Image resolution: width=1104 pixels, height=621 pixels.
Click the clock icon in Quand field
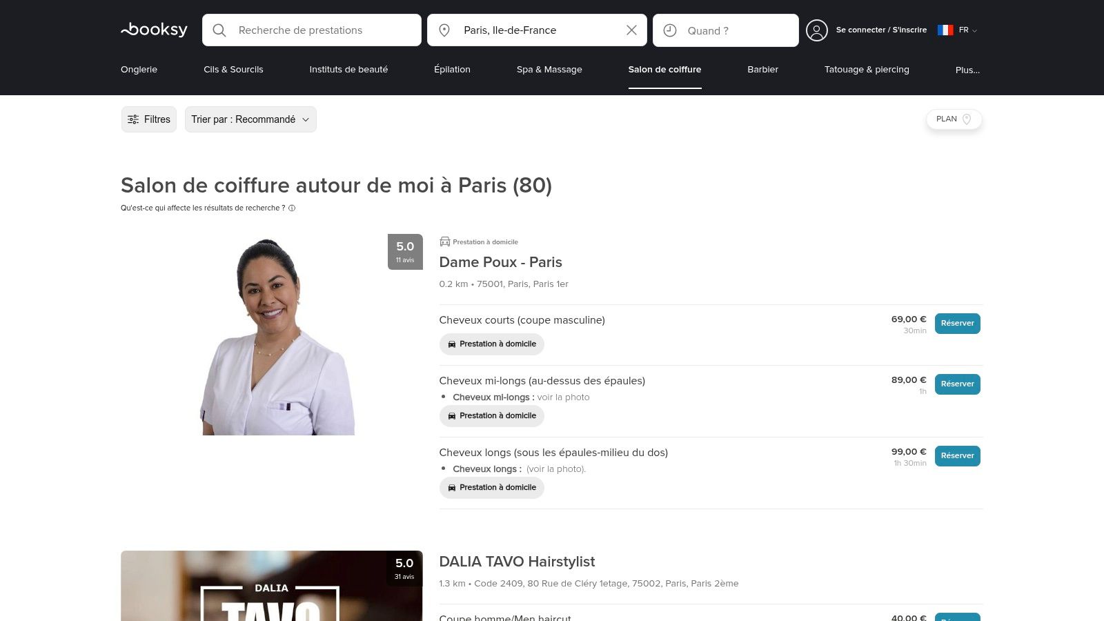(669, 30)
